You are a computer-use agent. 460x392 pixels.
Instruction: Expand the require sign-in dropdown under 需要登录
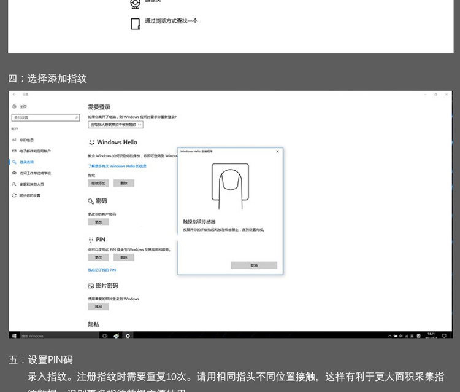pyautogui.click(x=115, y=125)
